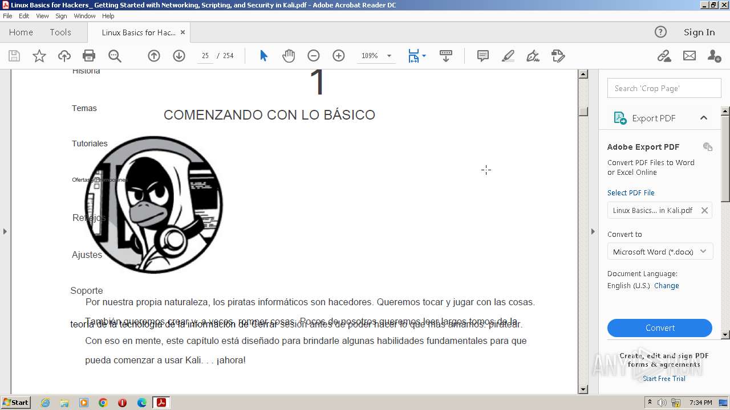Viewport: 730px width, 410px height.
Task: Click the document vertical scrollbar thumb
Action: click(583, 112)
